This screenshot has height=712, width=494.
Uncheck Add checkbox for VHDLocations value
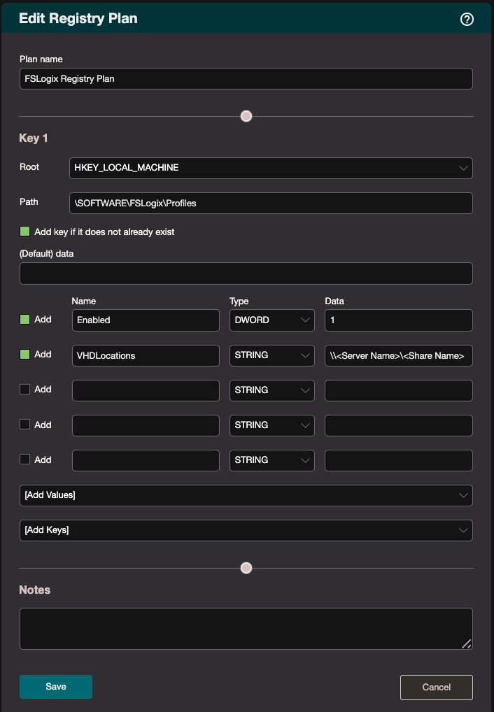[25, 354]
